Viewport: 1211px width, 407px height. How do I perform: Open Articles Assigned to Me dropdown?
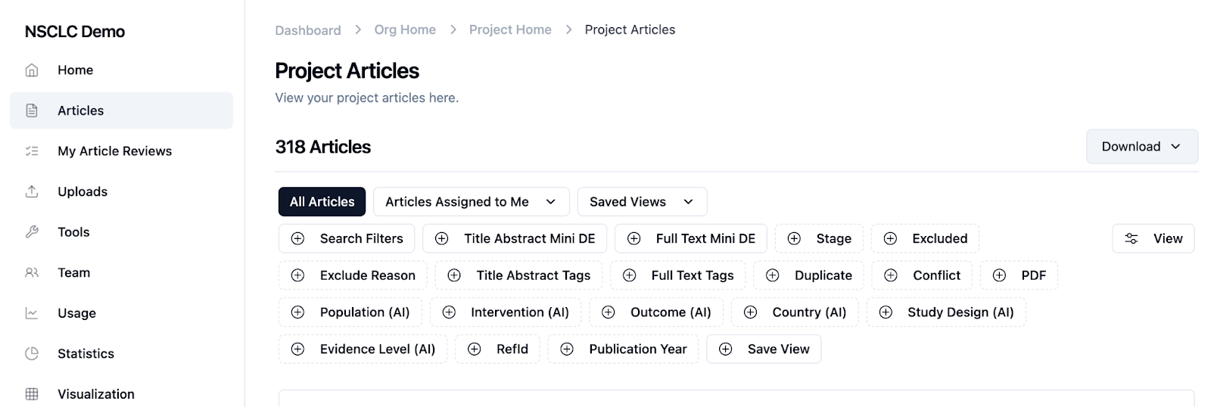(471, 202)
